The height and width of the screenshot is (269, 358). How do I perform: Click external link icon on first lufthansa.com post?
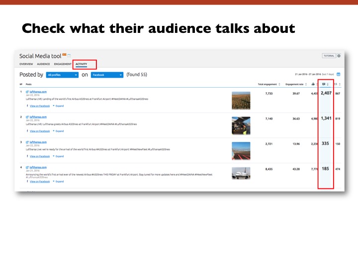point(27,92)
